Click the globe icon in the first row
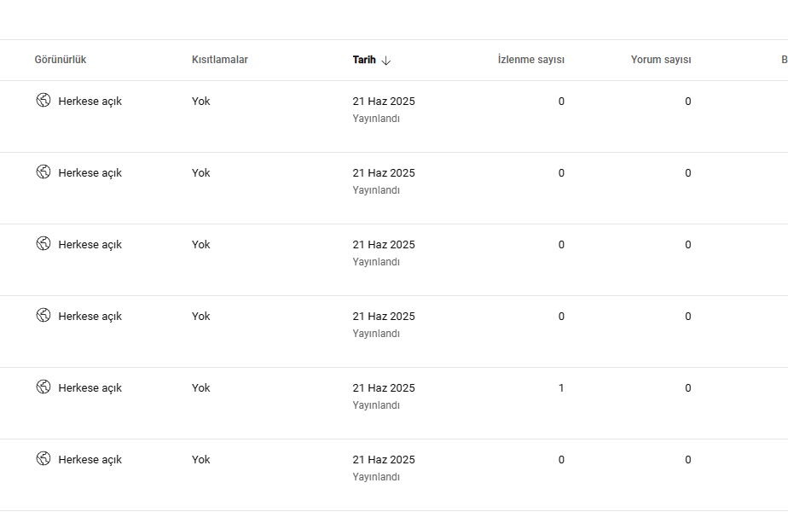Screen dimensions: 788x512 click(x=43, y=100)
